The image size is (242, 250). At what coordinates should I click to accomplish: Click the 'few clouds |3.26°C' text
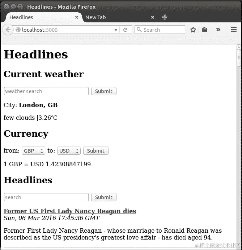pyautogui.click(x=30, y=118)
